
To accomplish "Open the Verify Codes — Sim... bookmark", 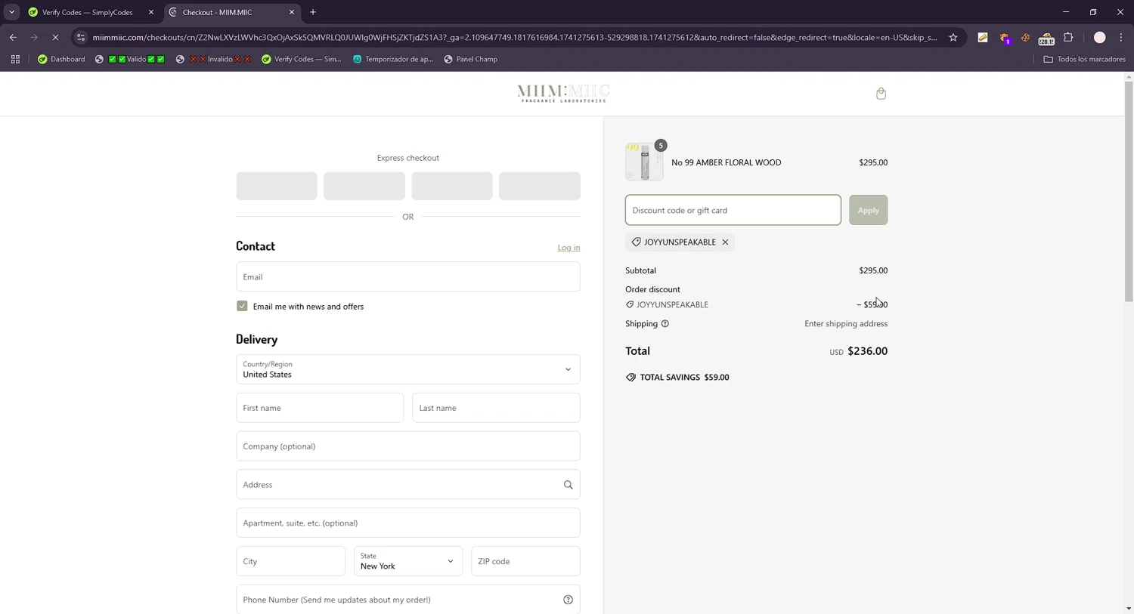I will point(301,59).
